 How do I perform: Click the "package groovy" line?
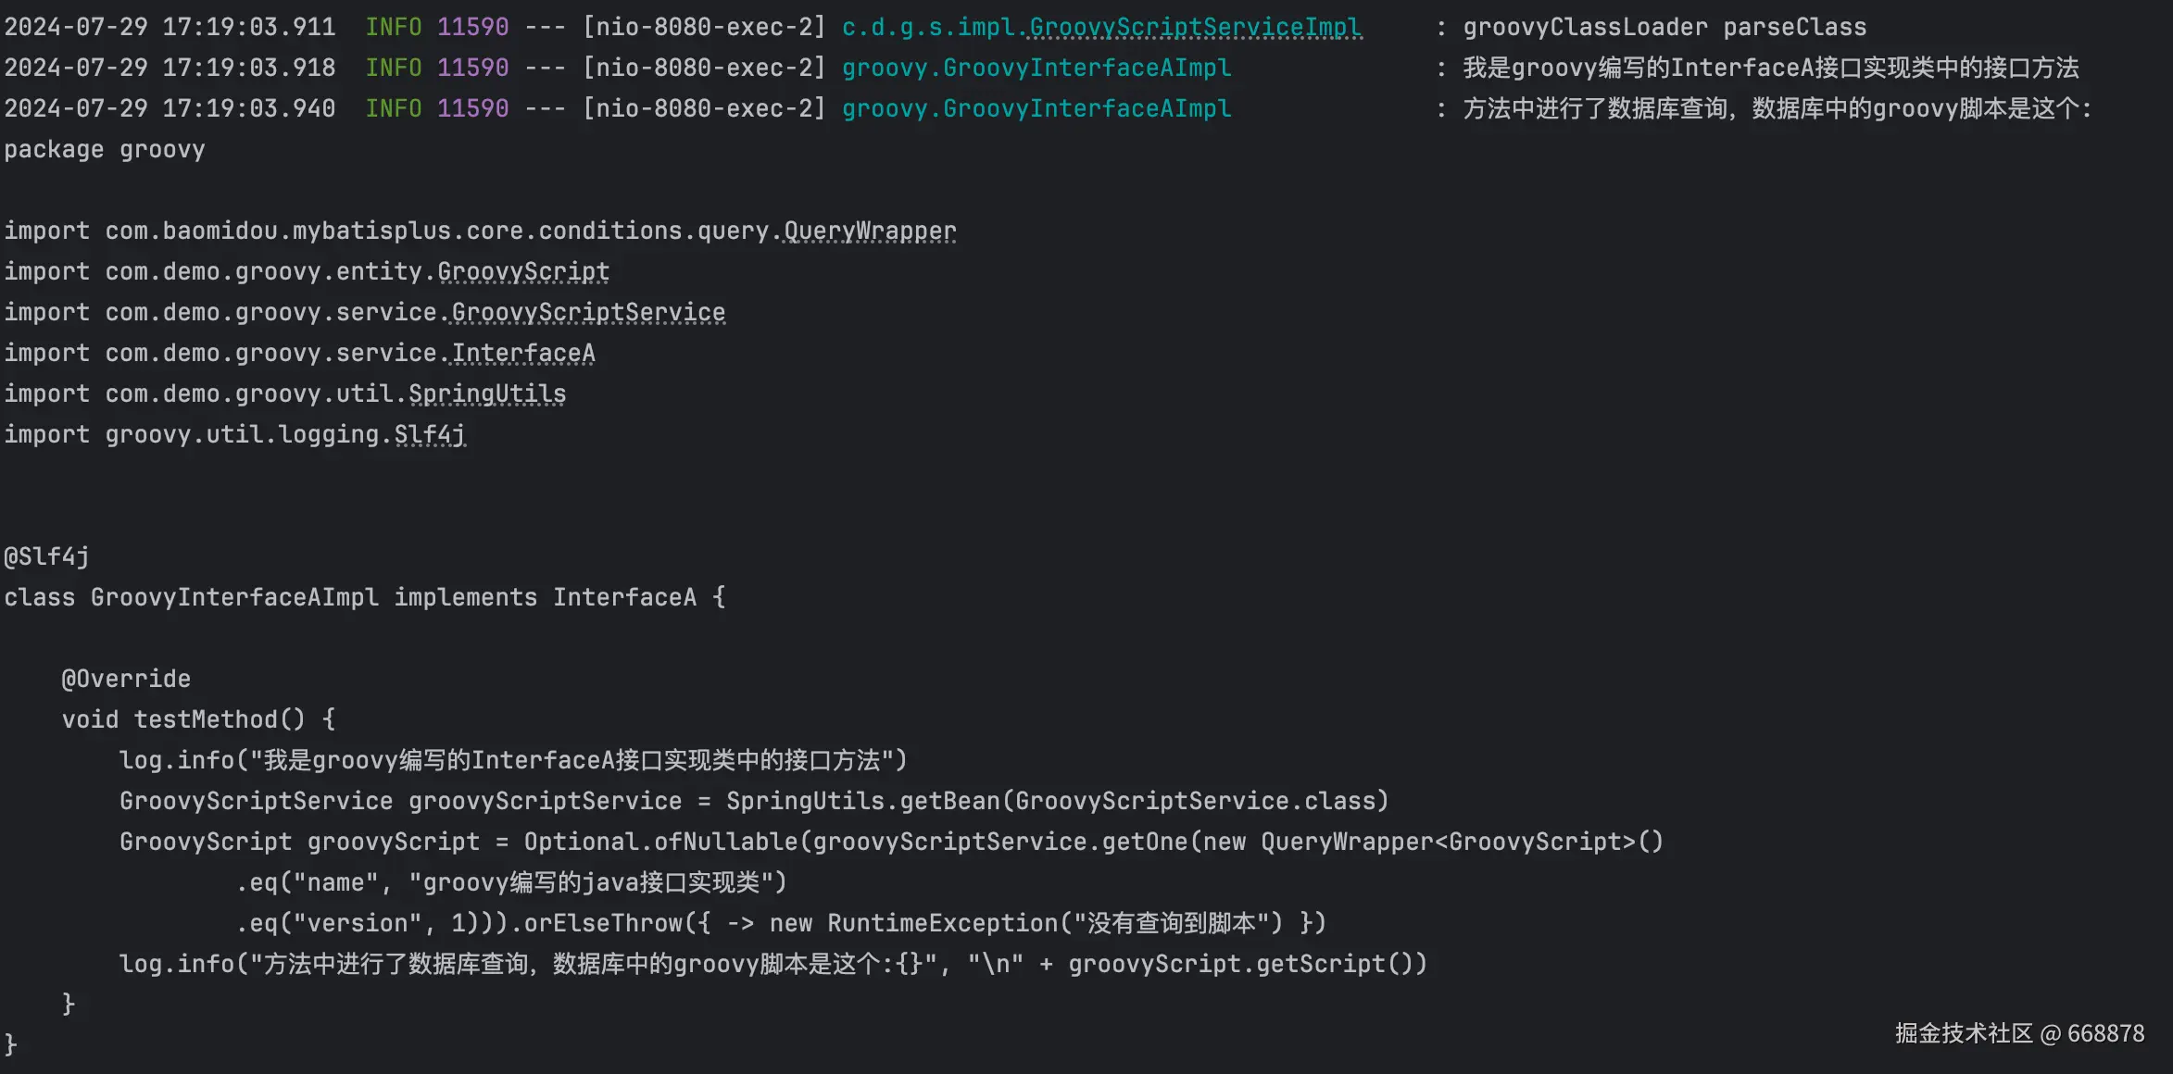coord(105,150)
